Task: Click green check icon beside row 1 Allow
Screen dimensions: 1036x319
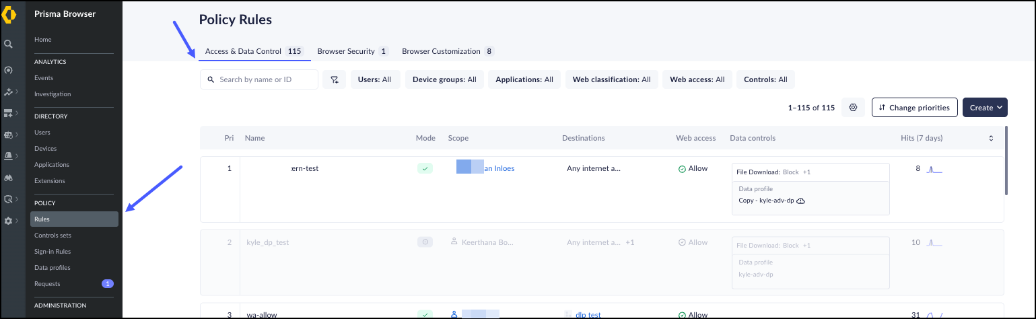Action: pyautogui.click(x=682, y=169)
